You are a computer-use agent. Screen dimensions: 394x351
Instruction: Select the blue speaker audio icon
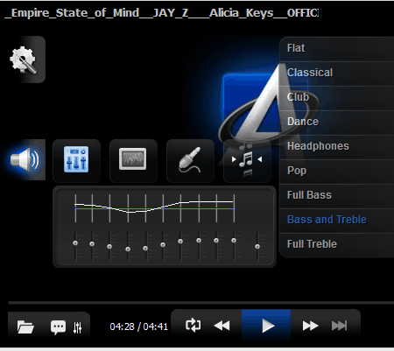(25, 159)
